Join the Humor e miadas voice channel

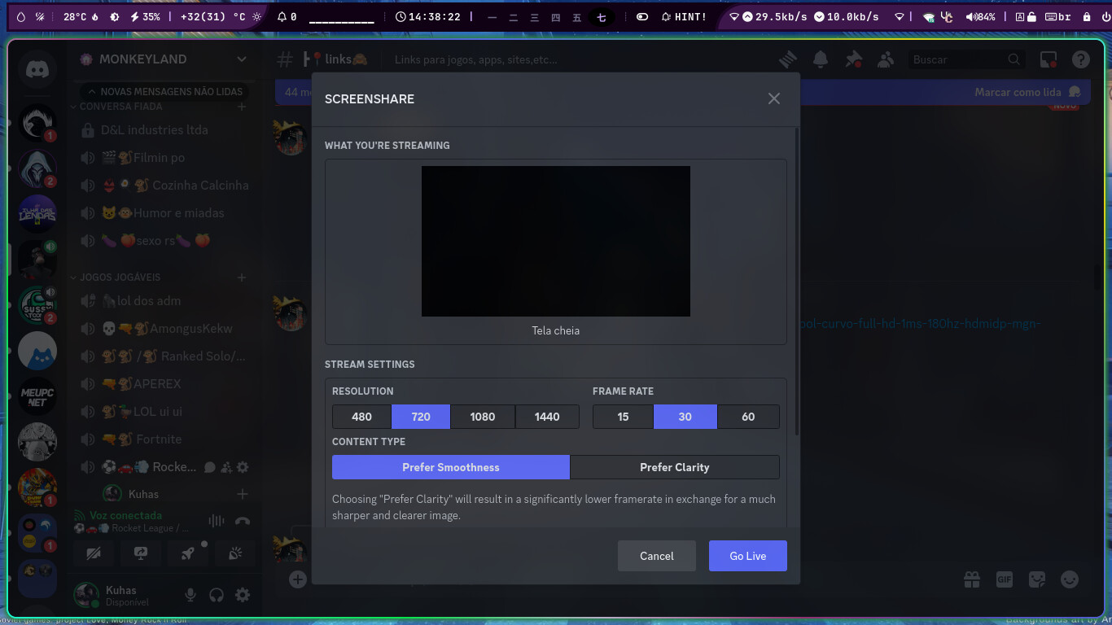tap(164, 213)
